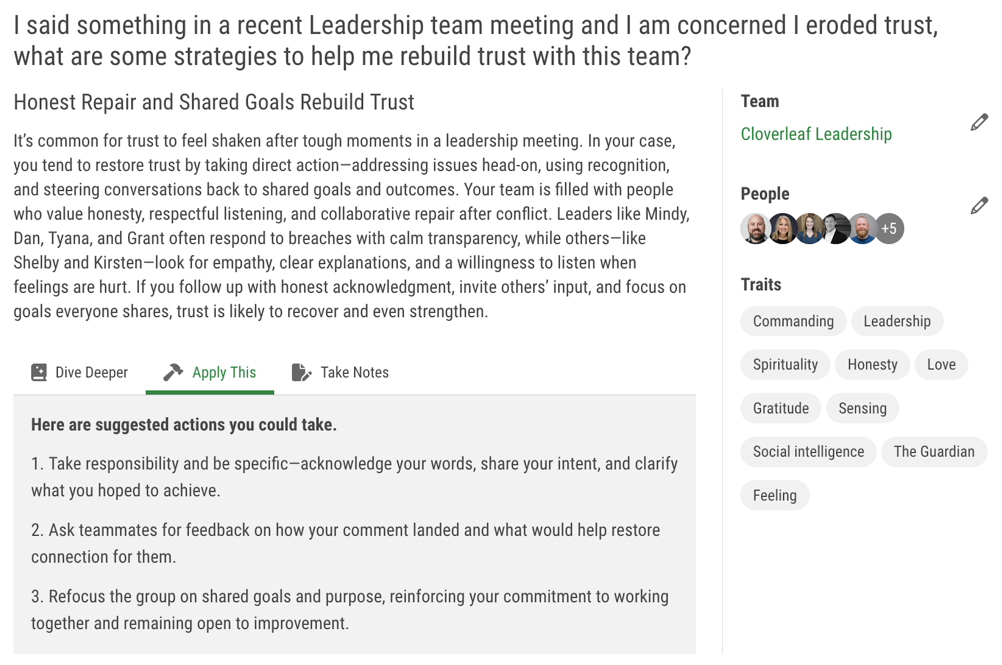Select the Love trait
Viewport: 1002px width, 665px height.
(x=941, y=365)
